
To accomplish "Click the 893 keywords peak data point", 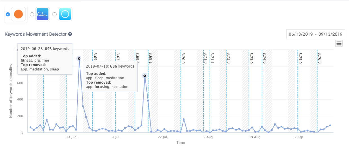I will pos(79,58).
